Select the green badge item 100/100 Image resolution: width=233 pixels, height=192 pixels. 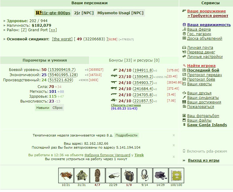point(176,175)
